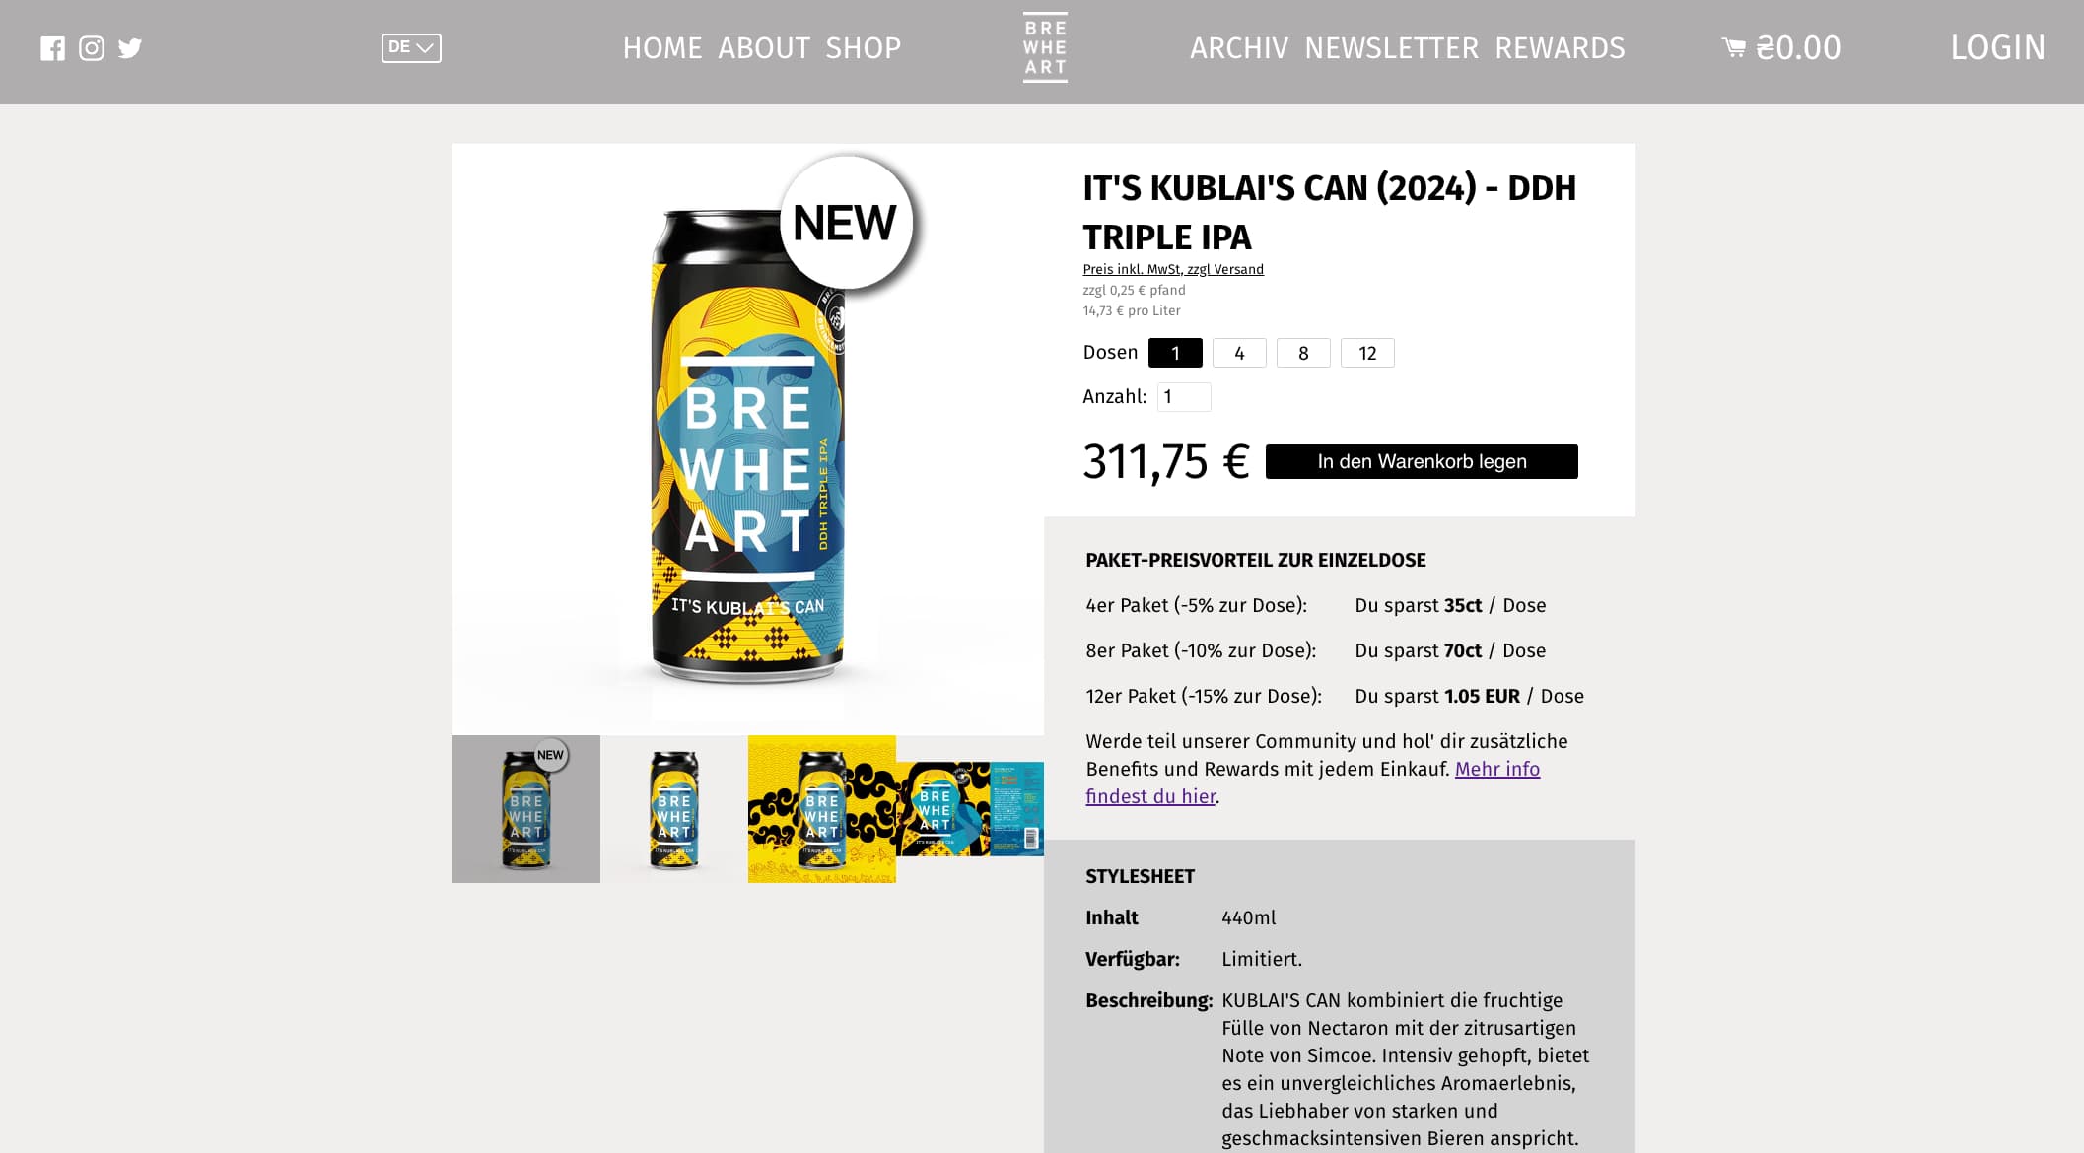Follow the Mehr info findest du hier link
2084x1153 pixels.
click(1313, 782)
